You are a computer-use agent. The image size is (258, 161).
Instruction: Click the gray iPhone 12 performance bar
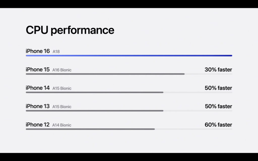coord(90,129)
